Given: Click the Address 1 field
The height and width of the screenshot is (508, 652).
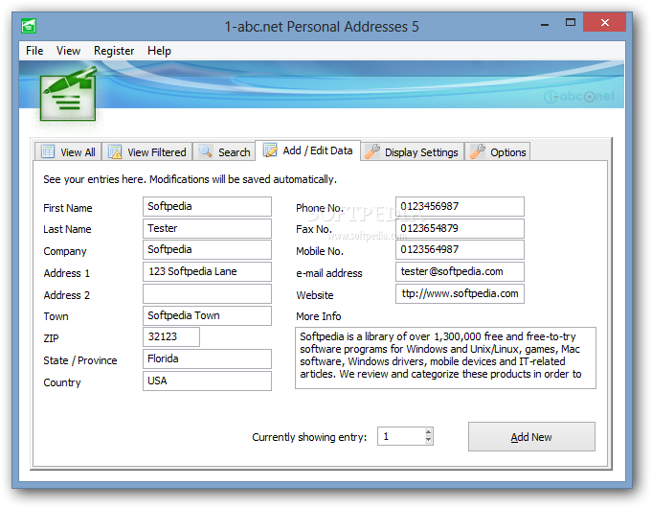Looking at the screenshot, I should pyautogui.click(x=207, y=271).
